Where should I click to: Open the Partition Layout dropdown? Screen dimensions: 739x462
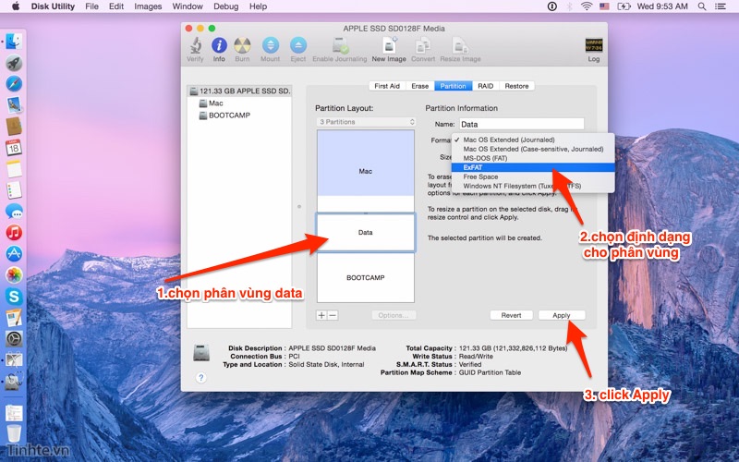[x=366, y=122]
